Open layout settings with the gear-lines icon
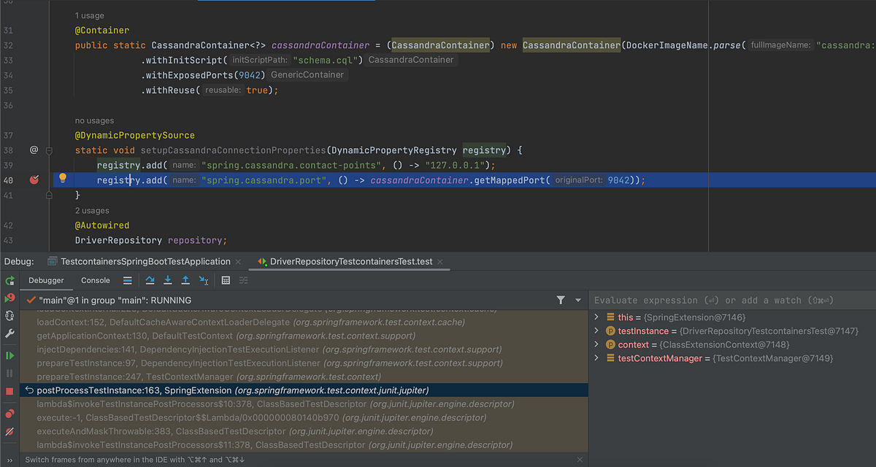 pos(242,280)
